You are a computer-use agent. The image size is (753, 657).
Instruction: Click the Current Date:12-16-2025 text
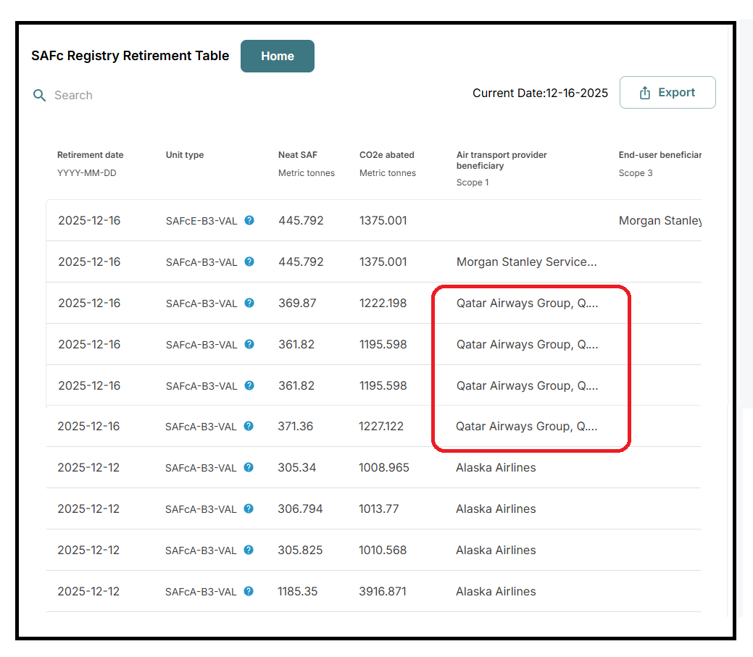540,93
